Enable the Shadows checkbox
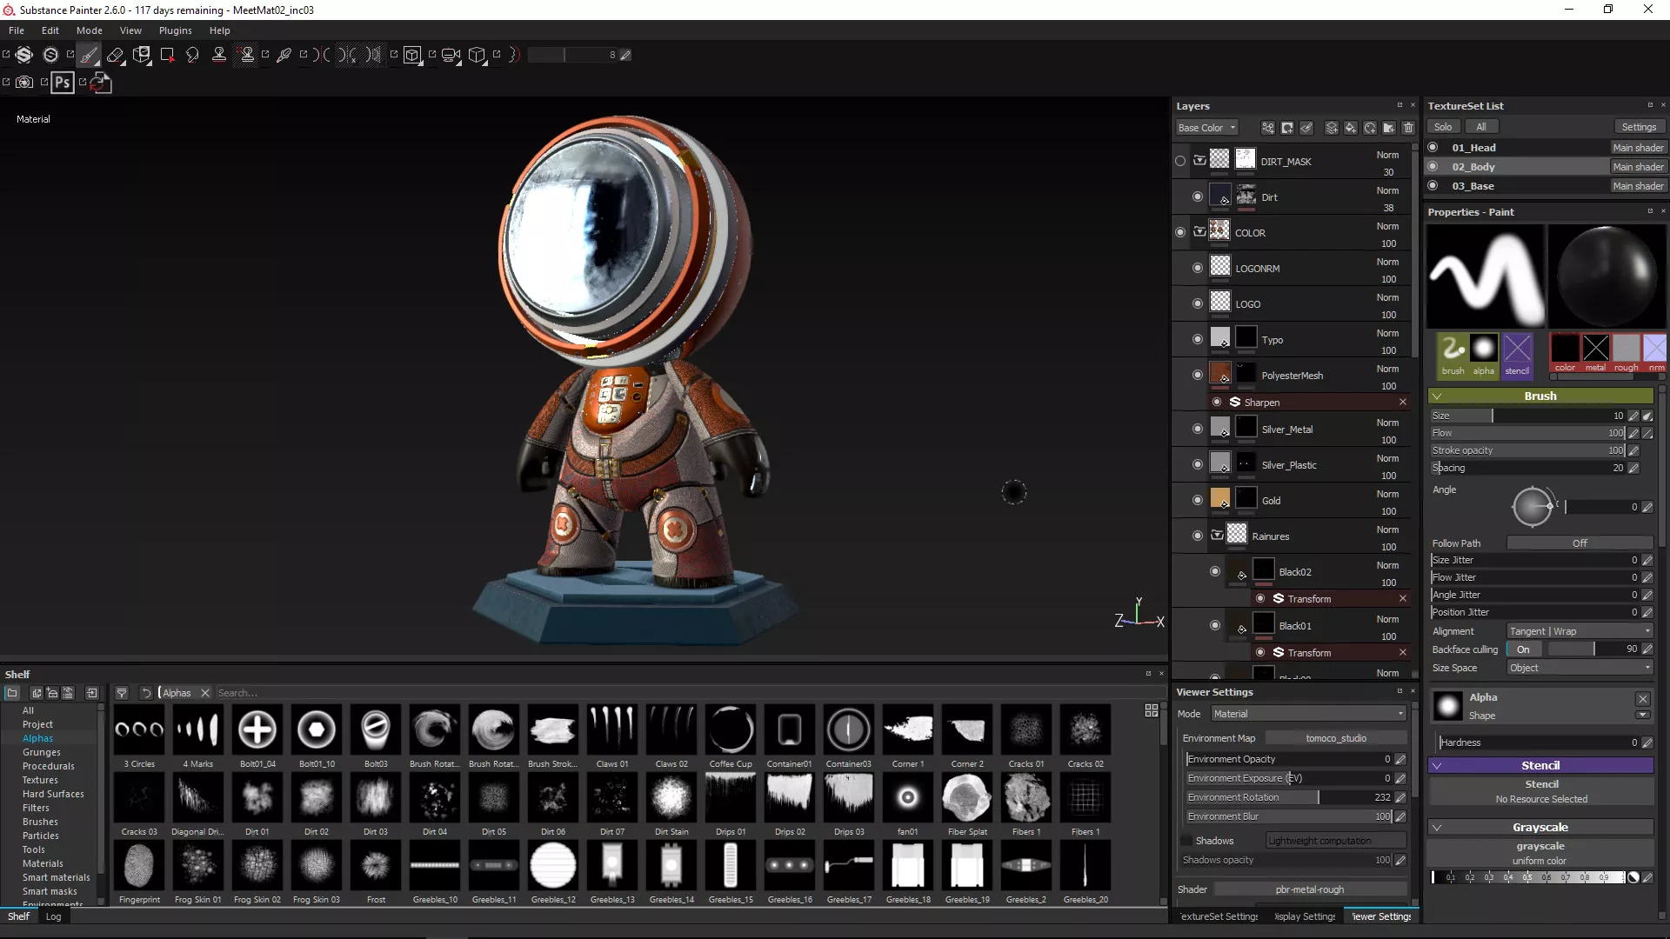 [1186, 841]
